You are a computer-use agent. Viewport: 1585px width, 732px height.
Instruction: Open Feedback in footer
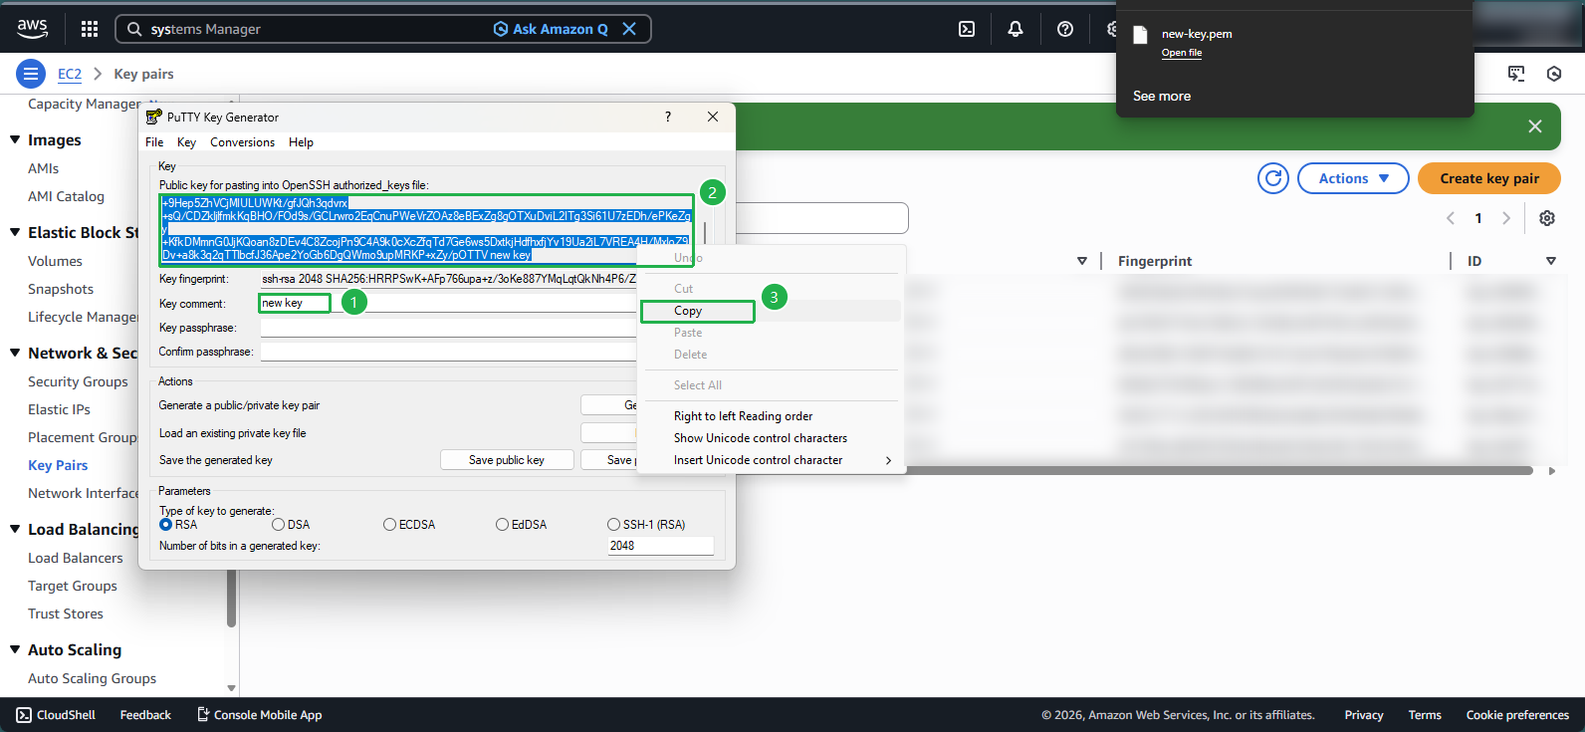coord(145,715)
